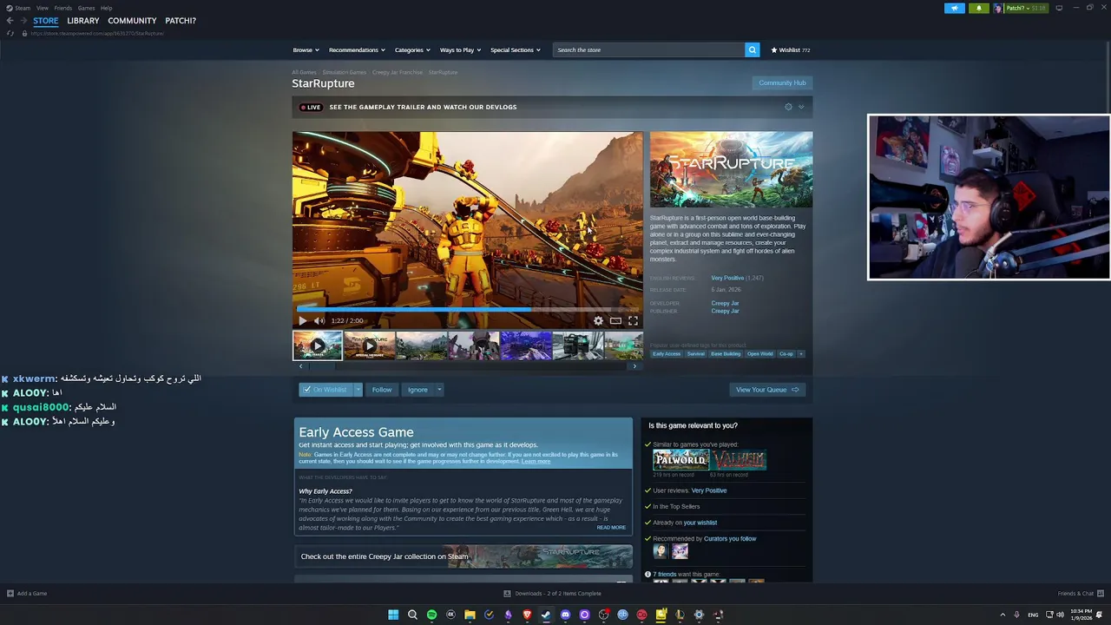Switch to Big Picture mode icon
The height and width of the screenshot is (625, 1111).
[x=1058, y=8]
